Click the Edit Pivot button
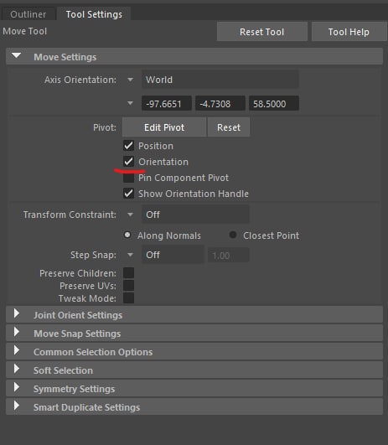 click(x=164, y=127)
